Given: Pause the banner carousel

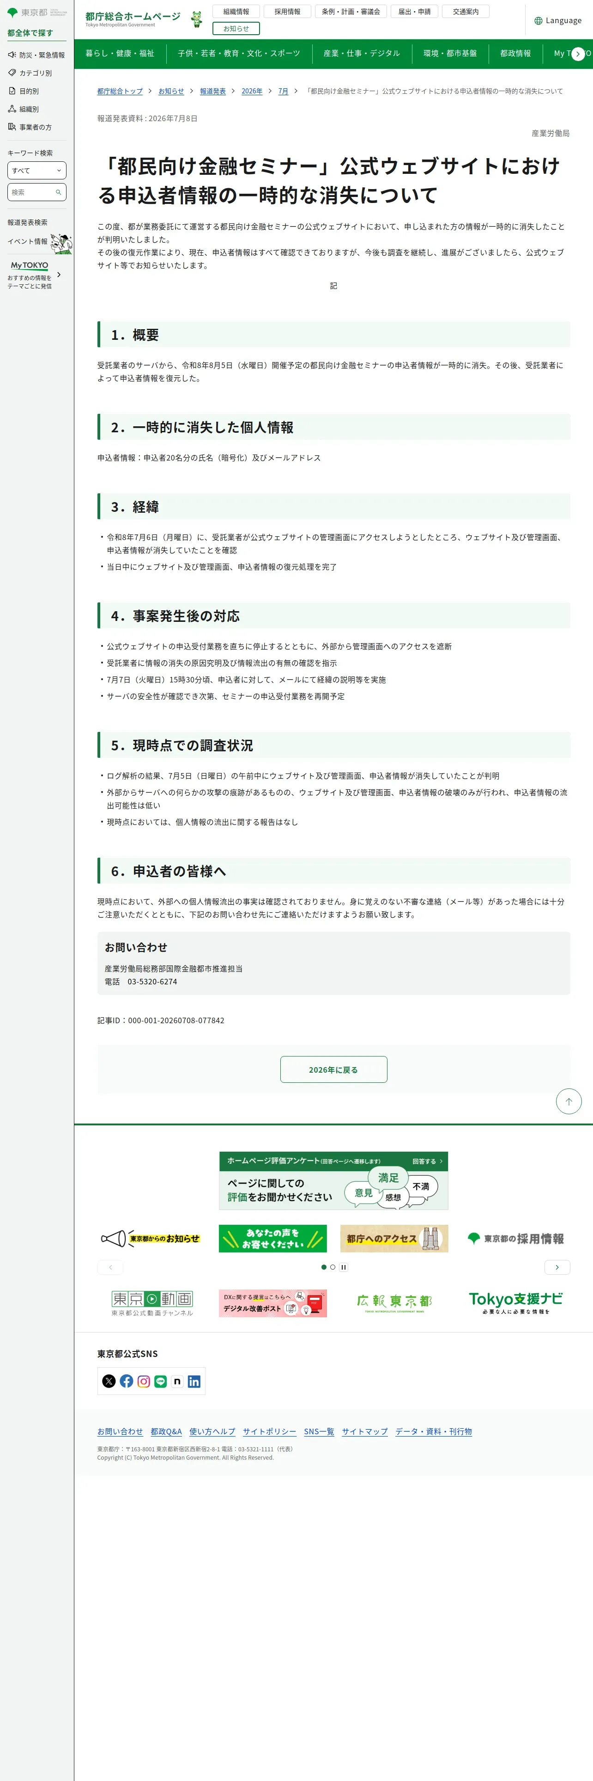Looking at the screenshot, I should point(344,1266).
